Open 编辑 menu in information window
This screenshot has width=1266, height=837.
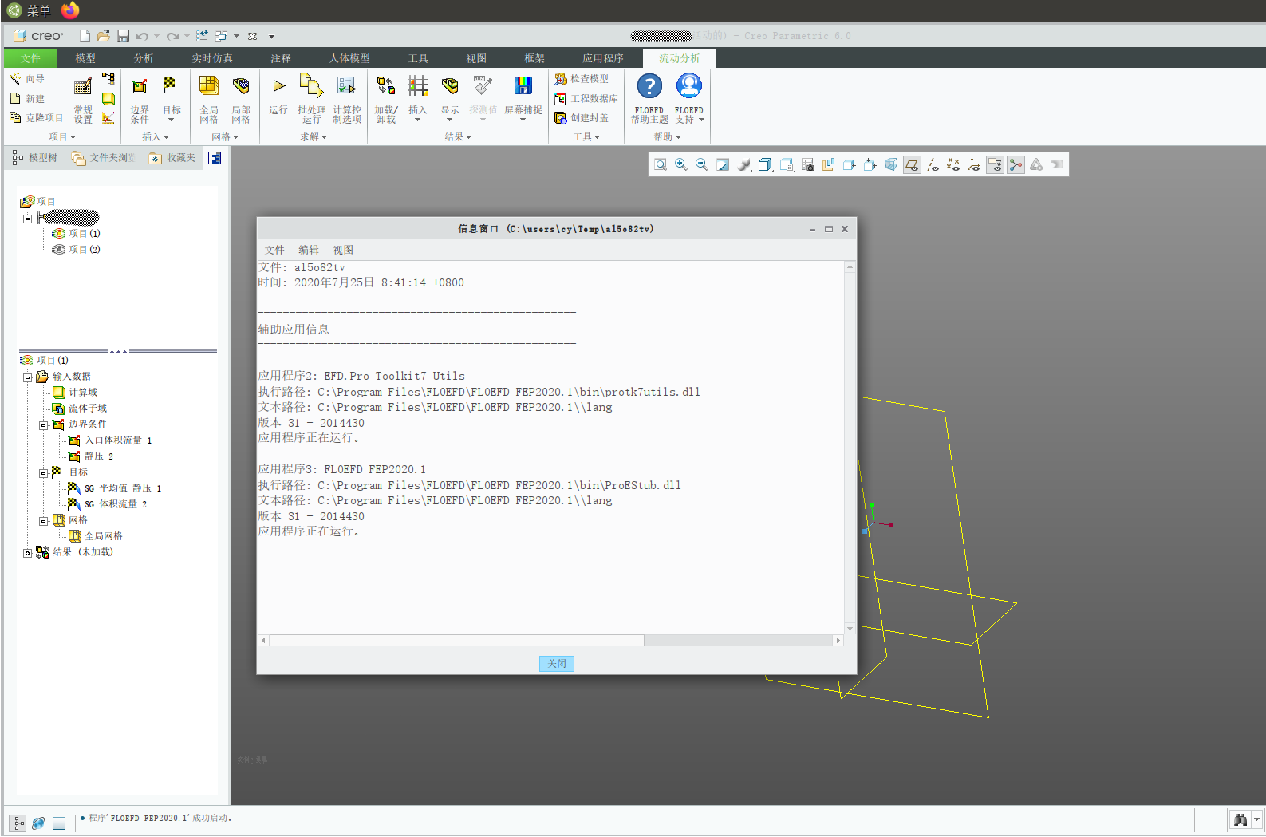pyautogui.click(x=309, y=250)
